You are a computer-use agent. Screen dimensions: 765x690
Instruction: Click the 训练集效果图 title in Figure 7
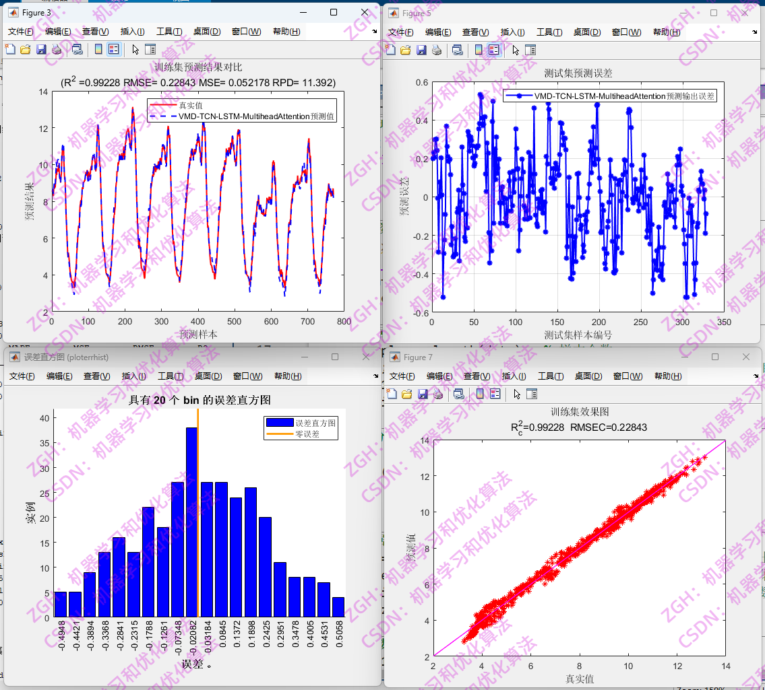580,412
